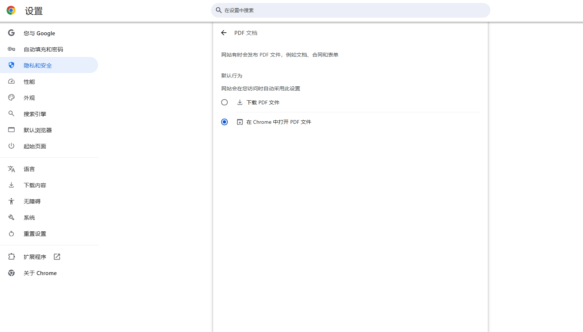Click the power icon for 起始页面

(x=11, y=146)
